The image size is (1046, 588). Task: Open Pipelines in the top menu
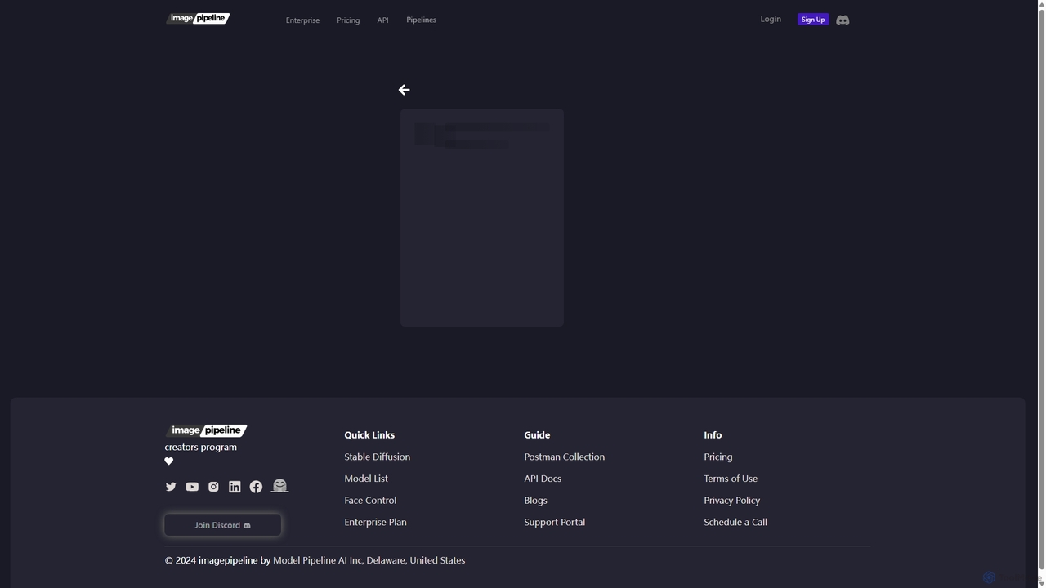pyautogui.click(x=421, y=20)
